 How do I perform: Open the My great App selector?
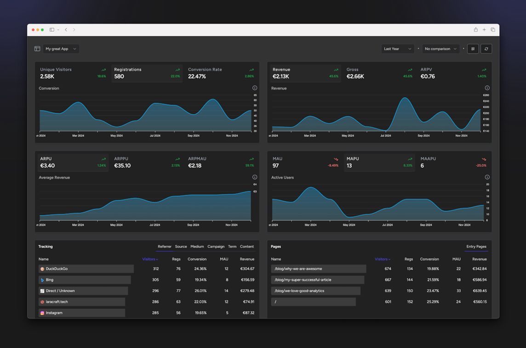tap(60, 49)
